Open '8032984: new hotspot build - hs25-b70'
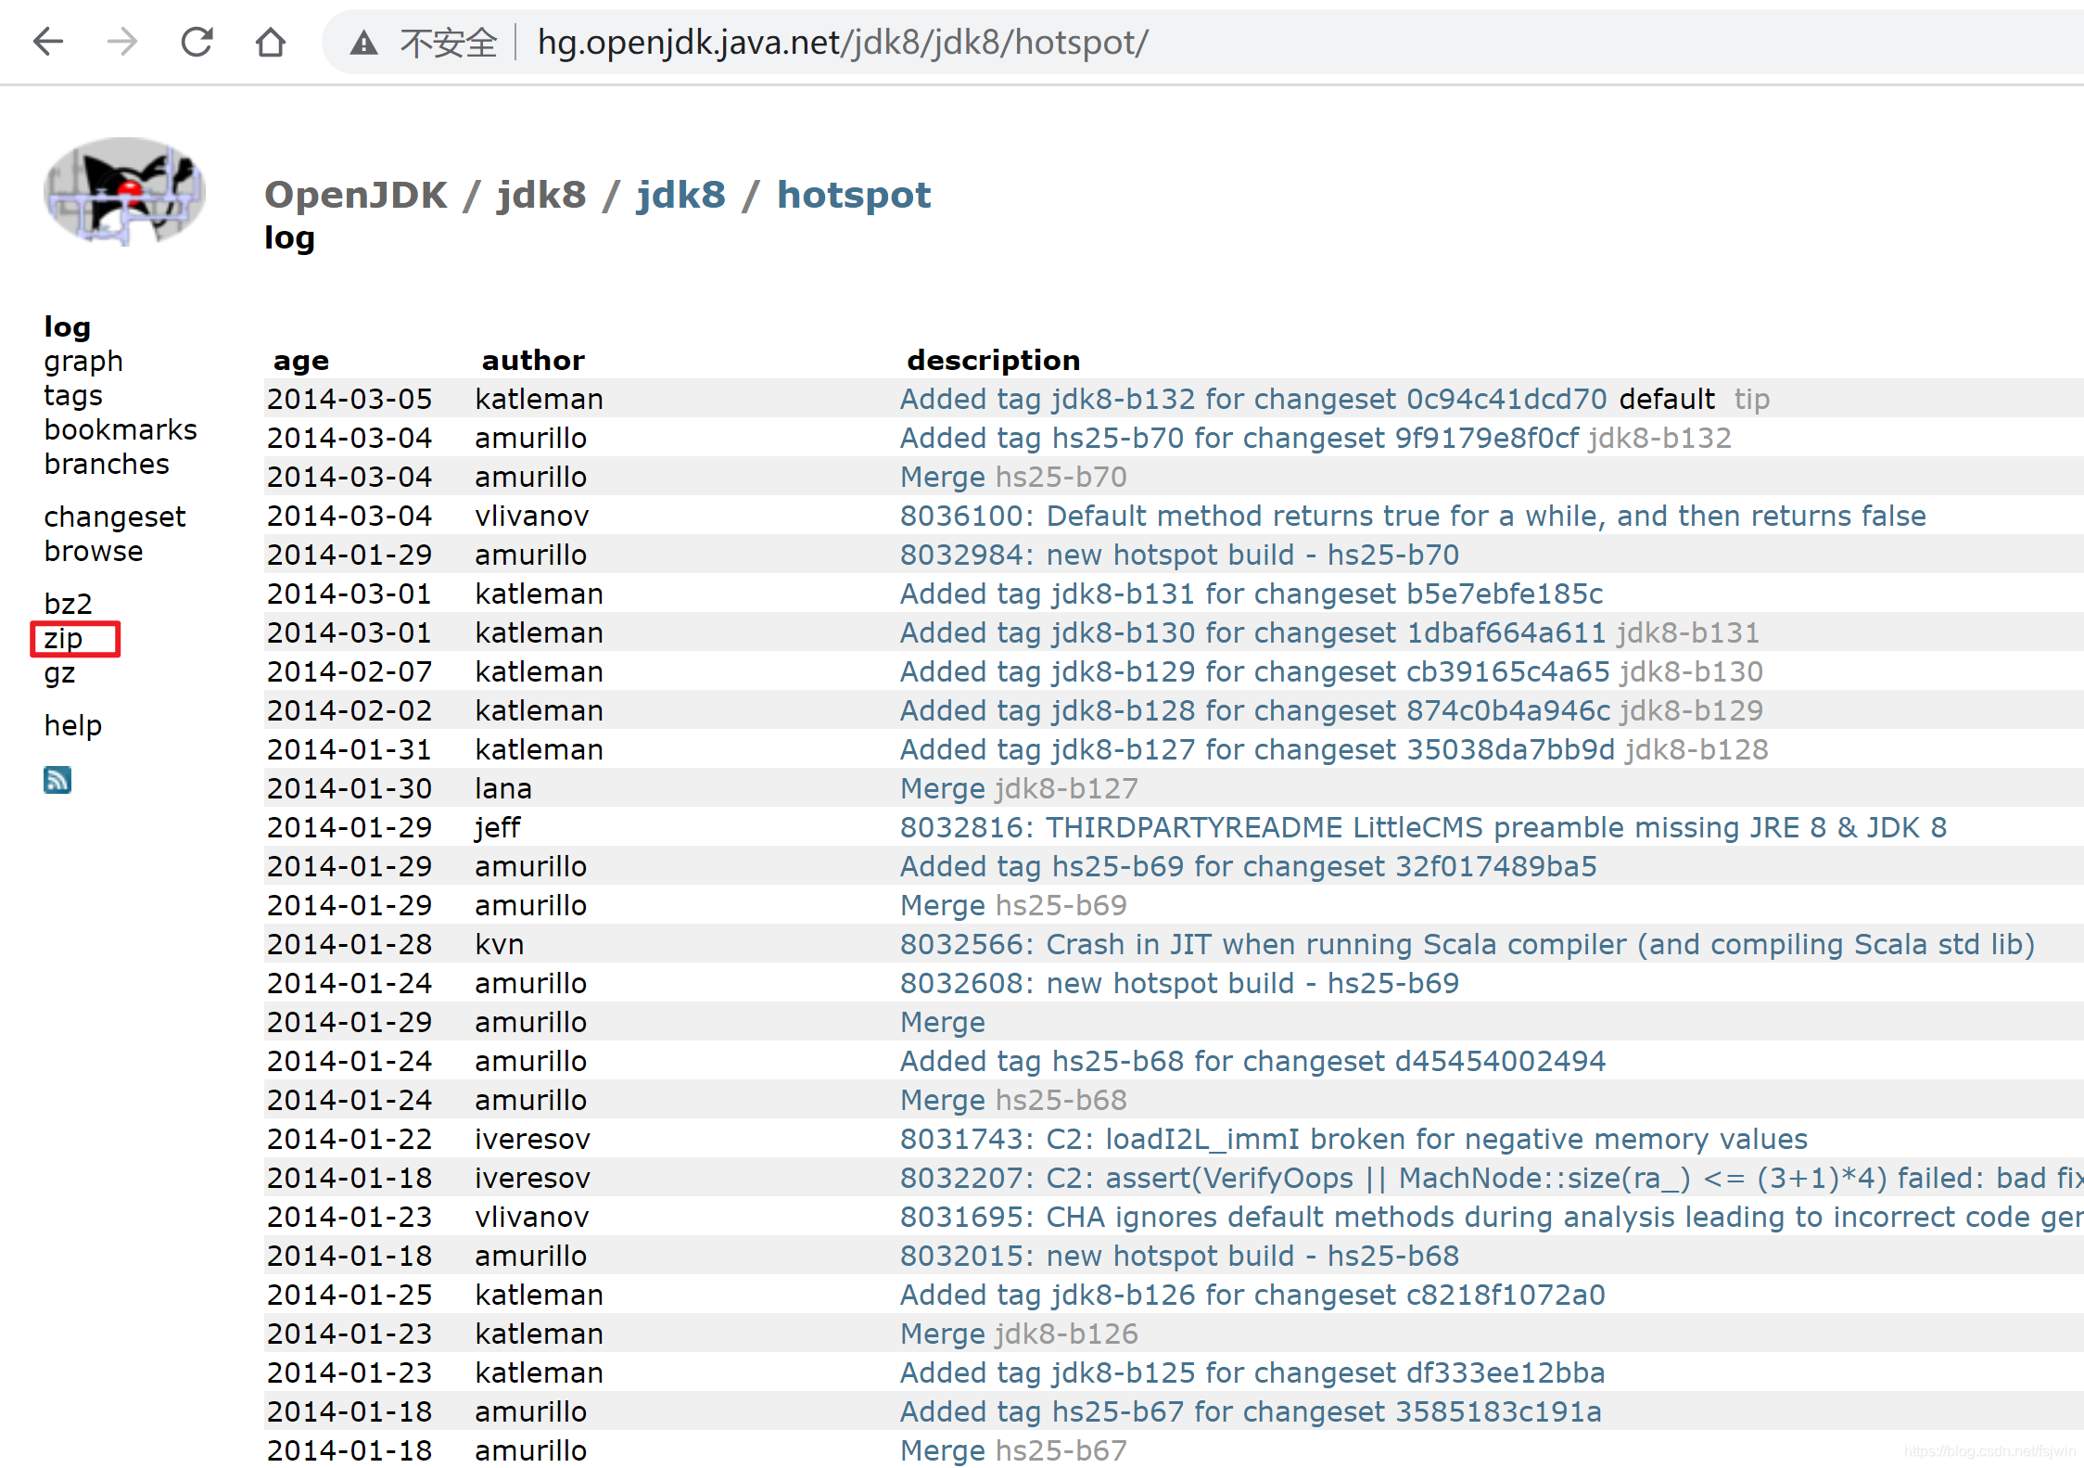Image resolution: width=2084 pixels, height=1468 pixels. [x=1179, y=555]
